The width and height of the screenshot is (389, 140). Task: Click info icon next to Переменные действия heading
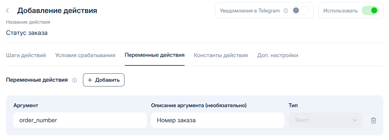[75, 80]
